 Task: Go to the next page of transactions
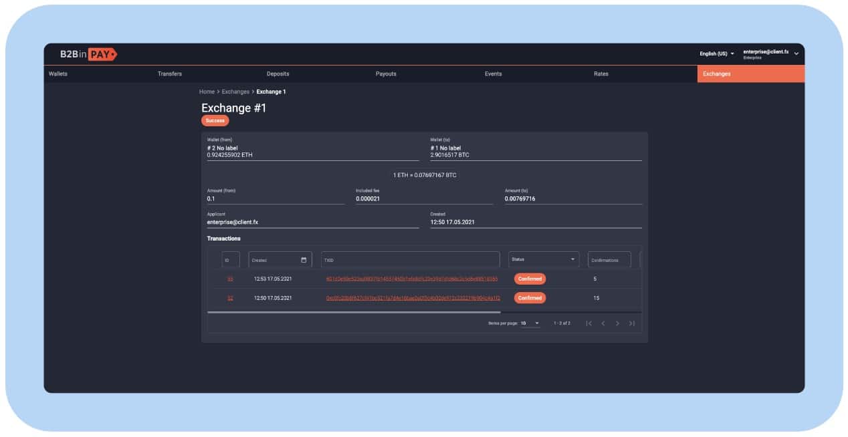(617, 323)
